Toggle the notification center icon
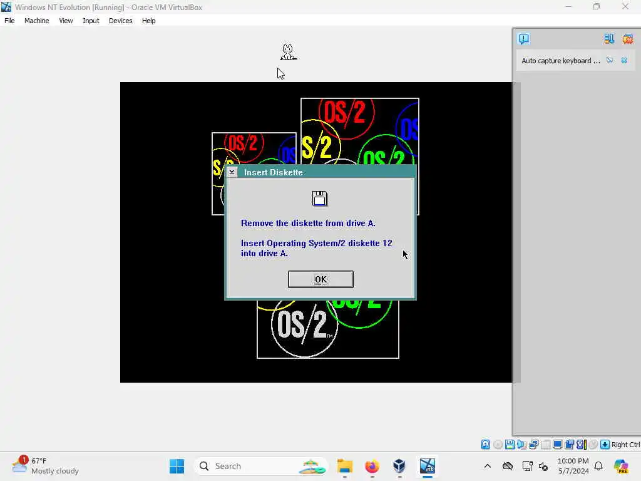This screenshot has height=481, width=641. tap(524, 39)
